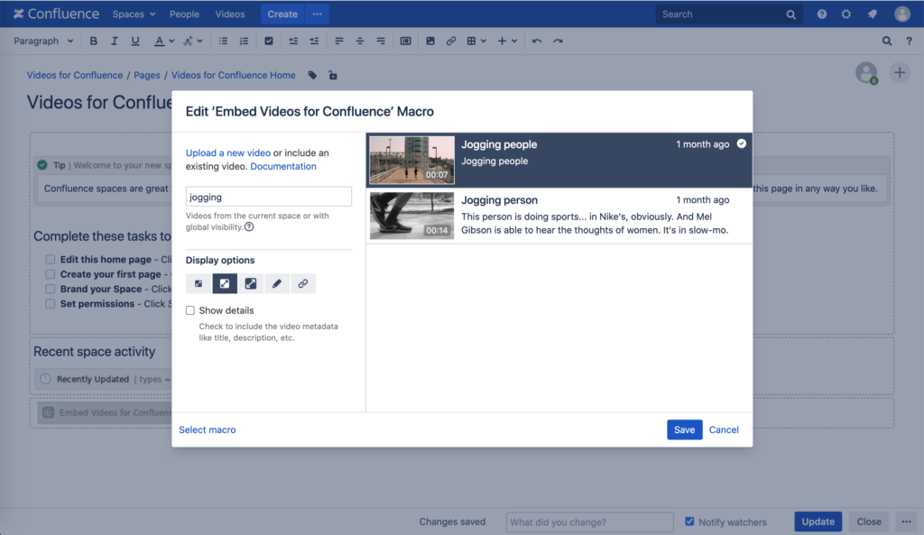Select the pencil custom size display option
Image resolution: width=924 pixels, height=535 pixels.
(276, 283)
